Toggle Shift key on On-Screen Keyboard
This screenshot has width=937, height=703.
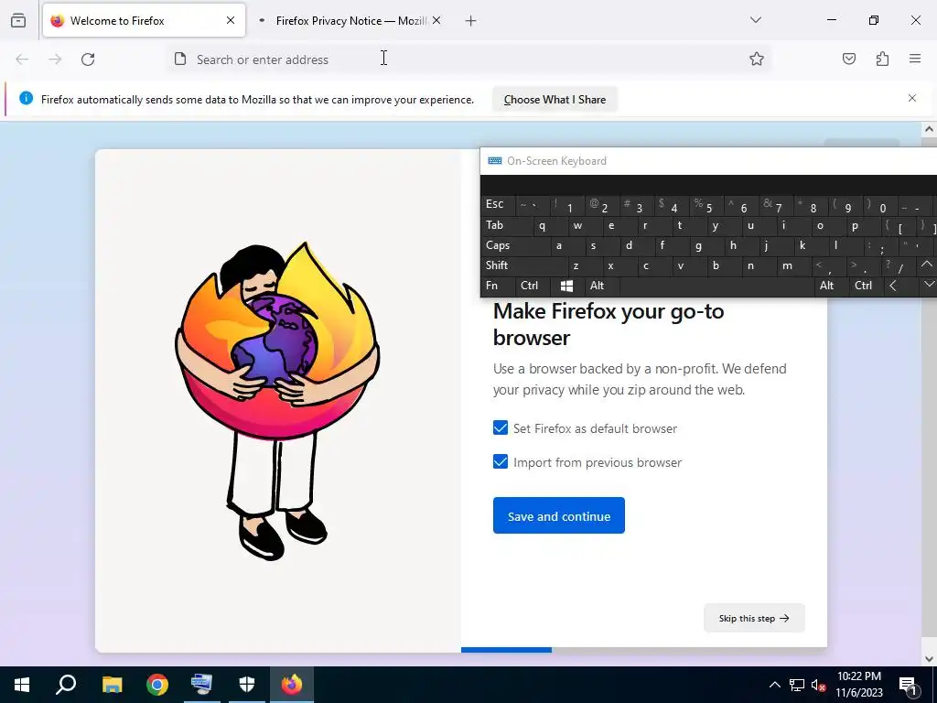click(x=524, y=265)
